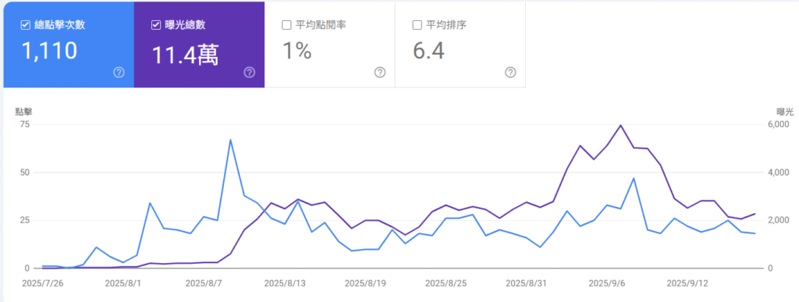Image resolution: width=799 pixels, height=302 pixels.
Task: Click the 75 clicks axis tick
Action: click(25, 125)
